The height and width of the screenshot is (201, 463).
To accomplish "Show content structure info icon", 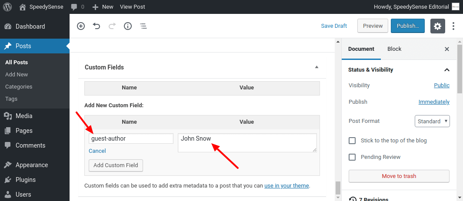I will click(127, 26).
